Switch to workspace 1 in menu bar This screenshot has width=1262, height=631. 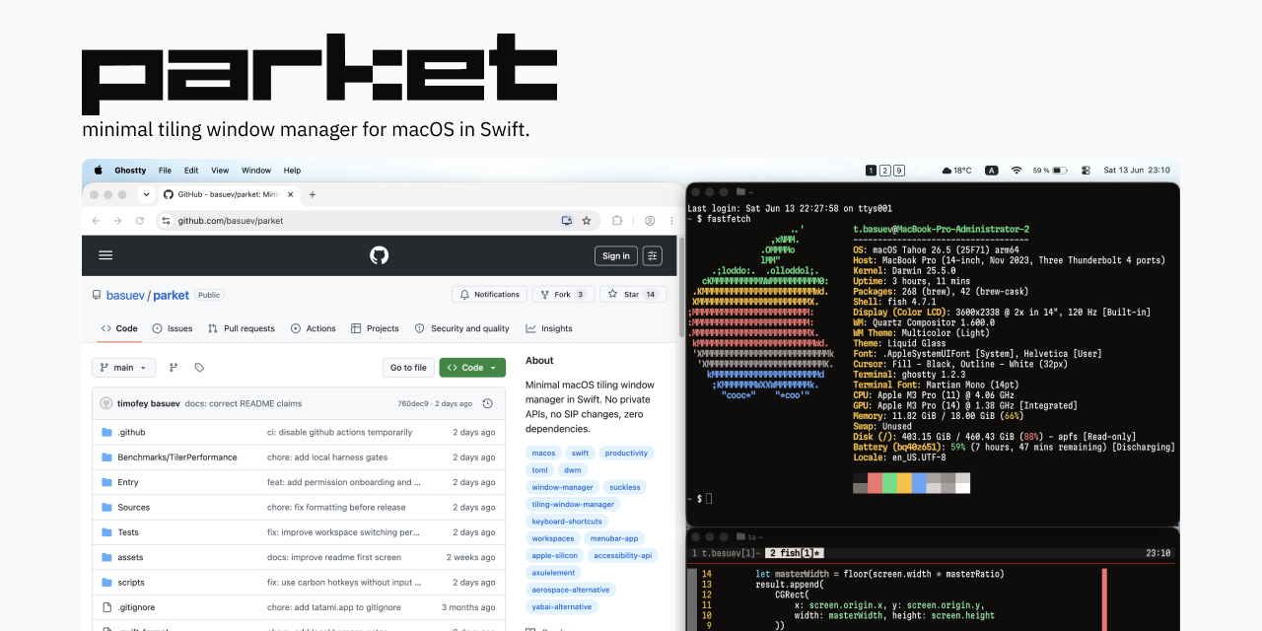(x=871, y=171)
